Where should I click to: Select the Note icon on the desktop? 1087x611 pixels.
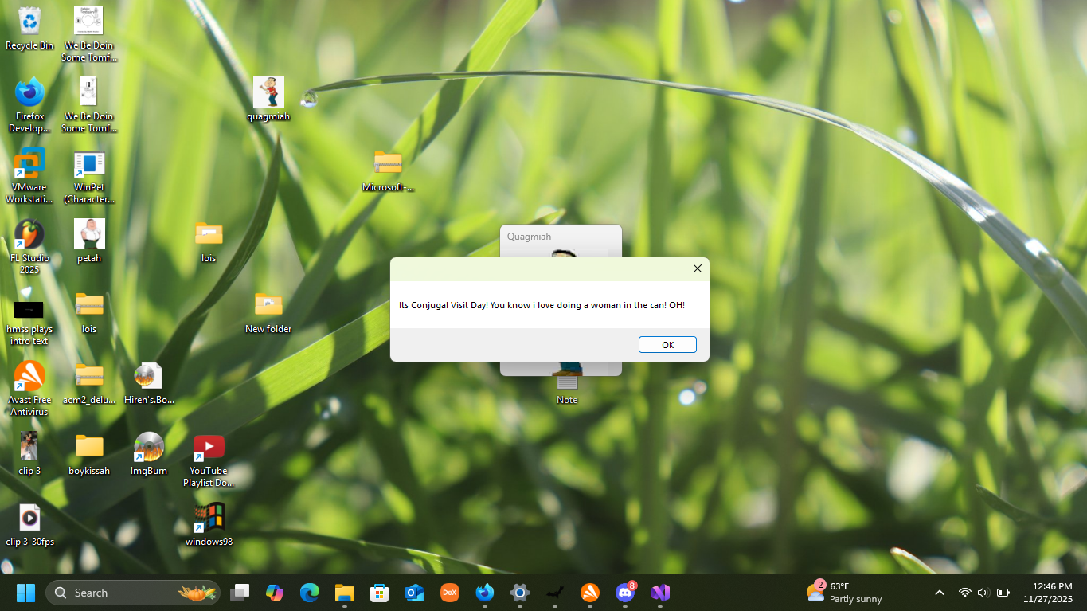567,391
